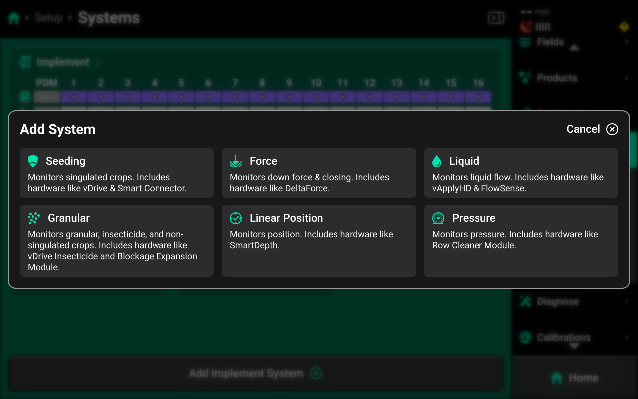Cancel the Add System dialog
Image resolution: width=638 pixels, height=399 pixels.
click(592, 129)
